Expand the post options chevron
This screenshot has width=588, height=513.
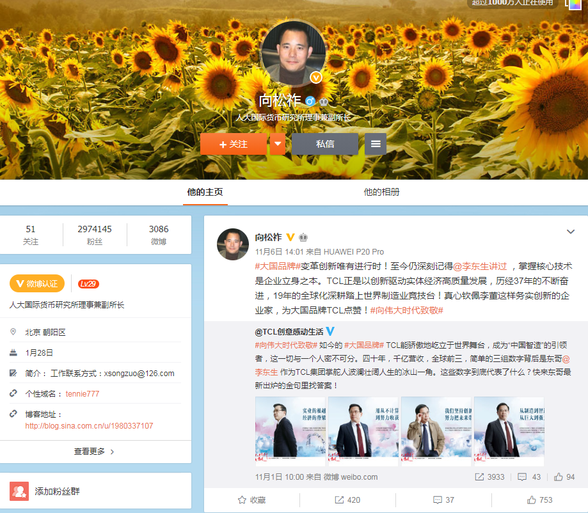[x=570, y=232]
